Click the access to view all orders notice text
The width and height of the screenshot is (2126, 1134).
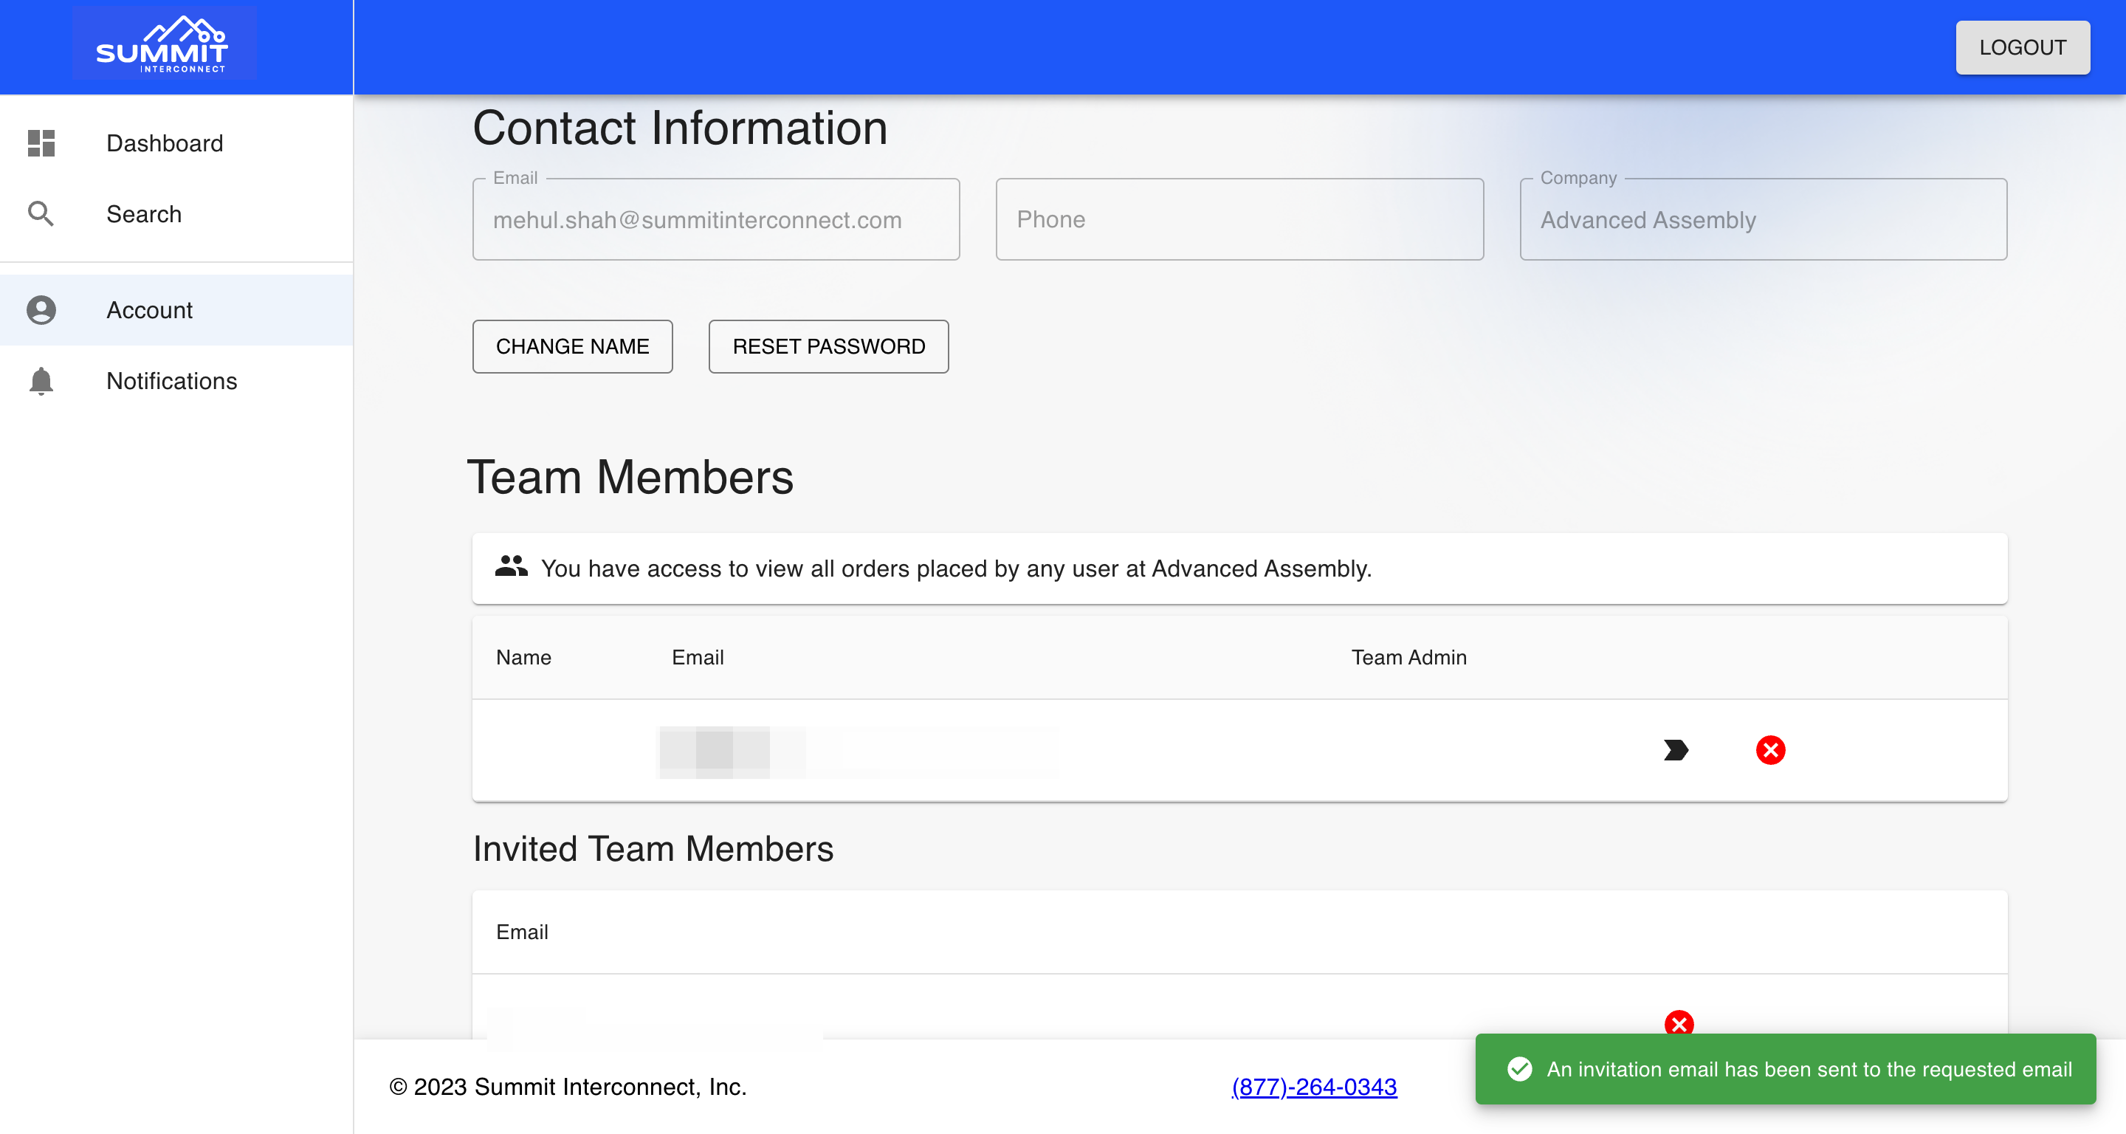(956, 568)
